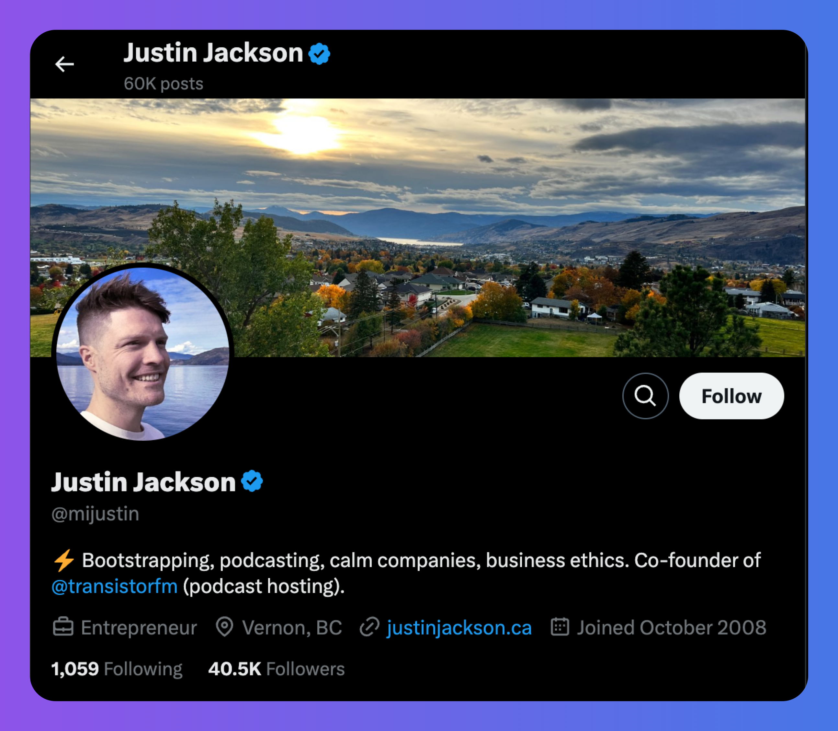Click the Entrepreneur category label

tap(139, 627)
